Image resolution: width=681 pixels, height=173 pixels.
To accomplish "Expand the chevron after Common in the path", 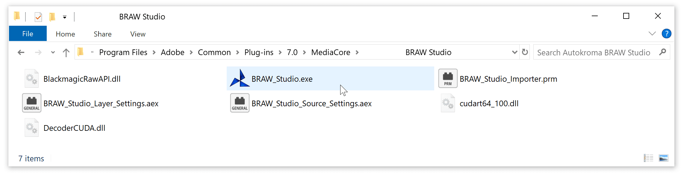I will pos(237,52).
